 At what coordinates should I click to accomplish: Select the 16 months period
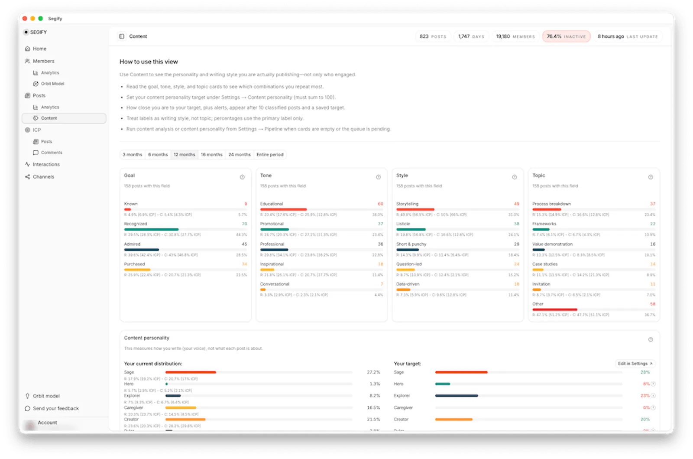click(x=211, y=155)
